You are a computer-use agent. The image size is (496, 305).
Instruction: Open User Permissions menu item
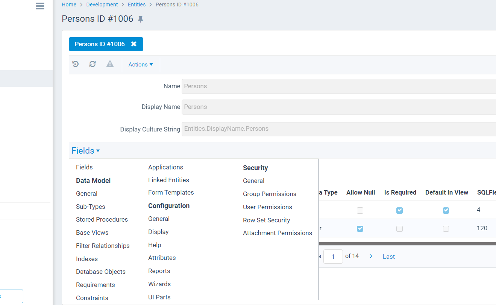click(267, 207)
